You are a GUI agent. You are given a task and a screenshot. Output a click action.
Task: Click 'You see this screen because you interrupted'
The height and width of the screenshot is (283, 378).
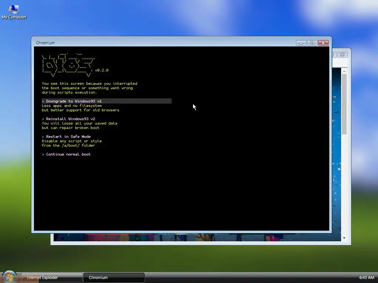click(89, 84)
